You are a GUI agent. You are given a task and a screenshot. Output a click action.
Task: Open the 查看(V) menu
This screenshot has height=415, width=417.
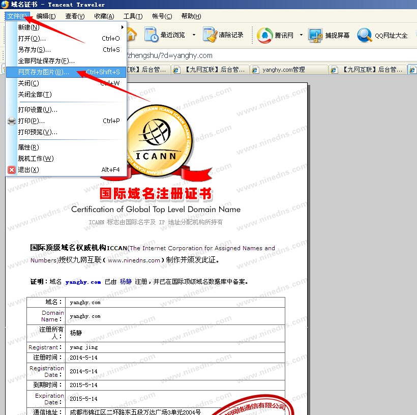tap(75, 16)
